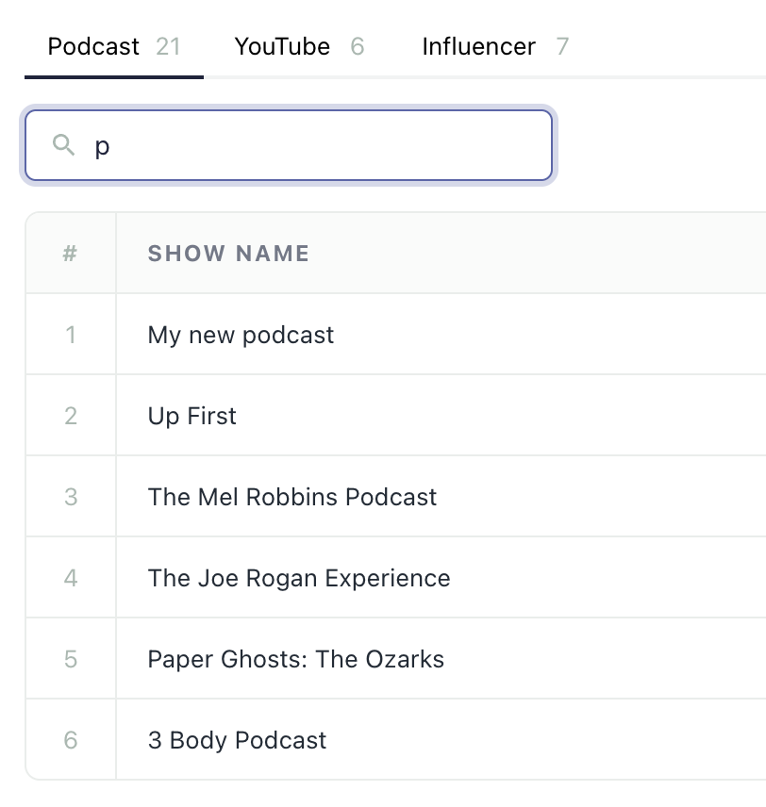
Task: Click row number 5 cell
Action: [x=71, y=659]
